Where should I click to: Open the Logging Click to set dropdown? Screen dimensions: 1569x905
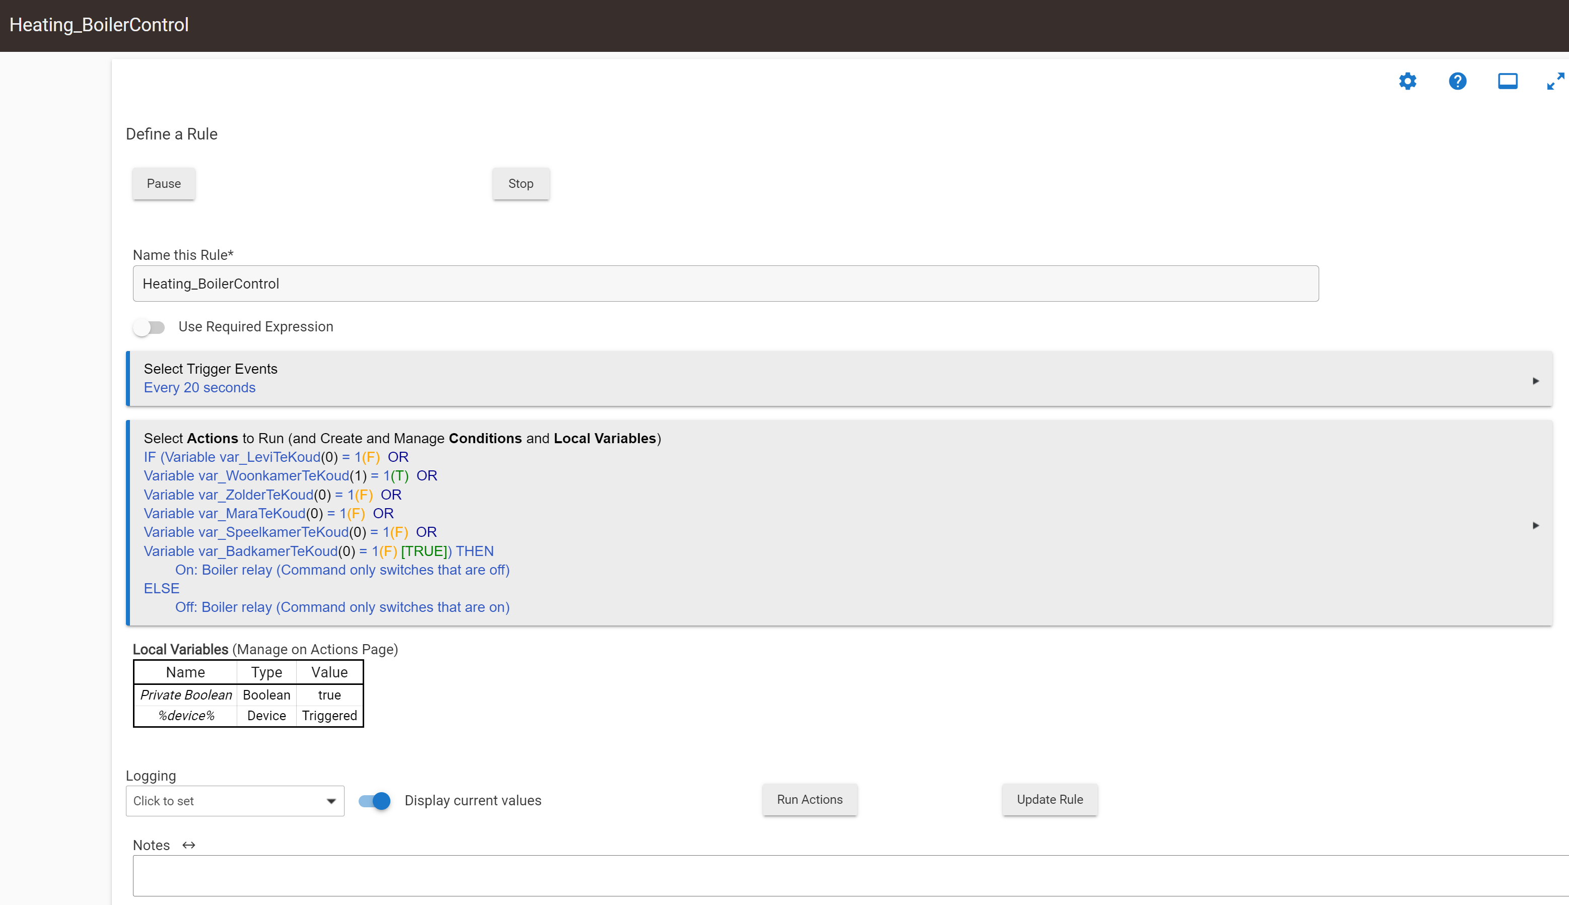234,801
